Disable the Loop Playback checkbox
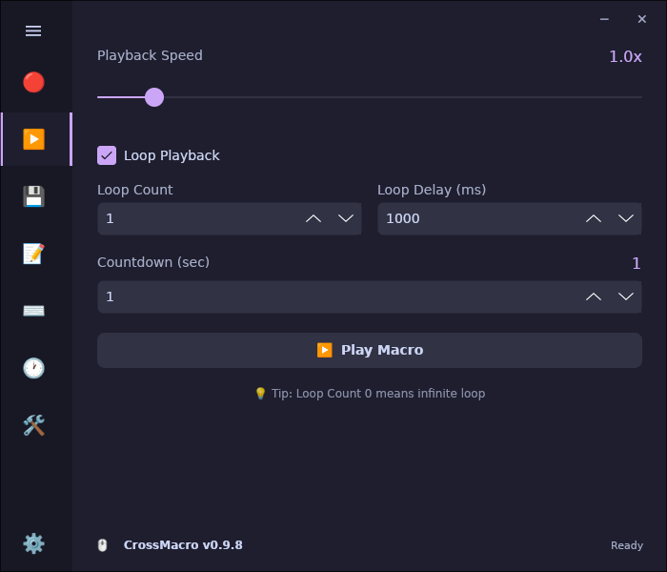This screenshot has width=667, height=572. 107,155
